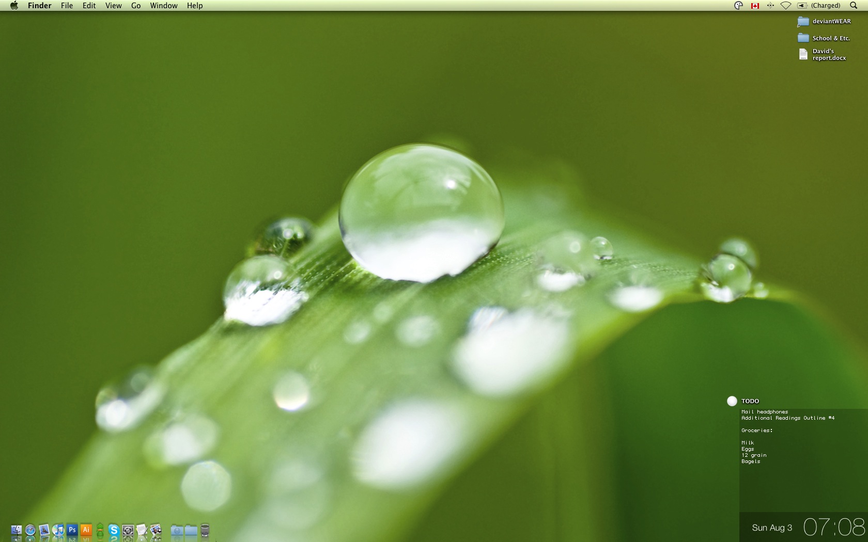Open the Canadian flag input menu
This screenshot has height=542, width=868.
(x=755, y=6)
